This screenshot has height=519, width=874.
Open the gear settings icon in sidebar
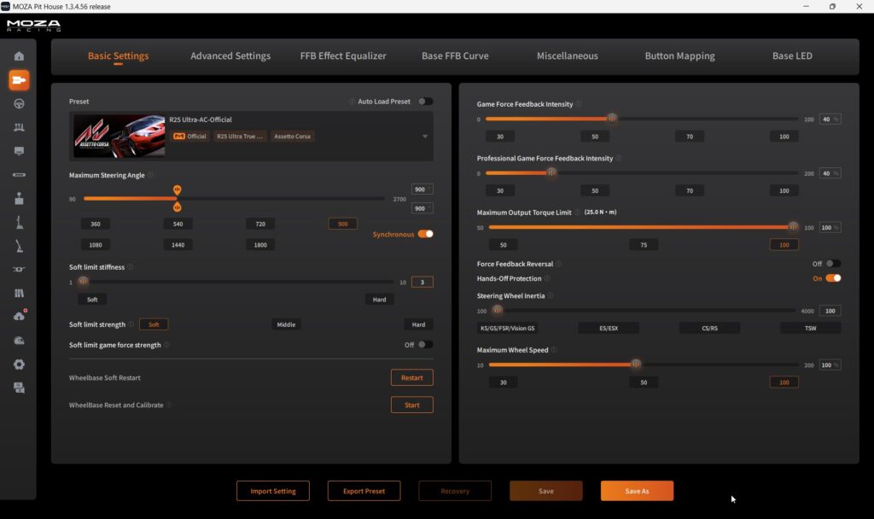pyautogui.click(x=19, y=364)
